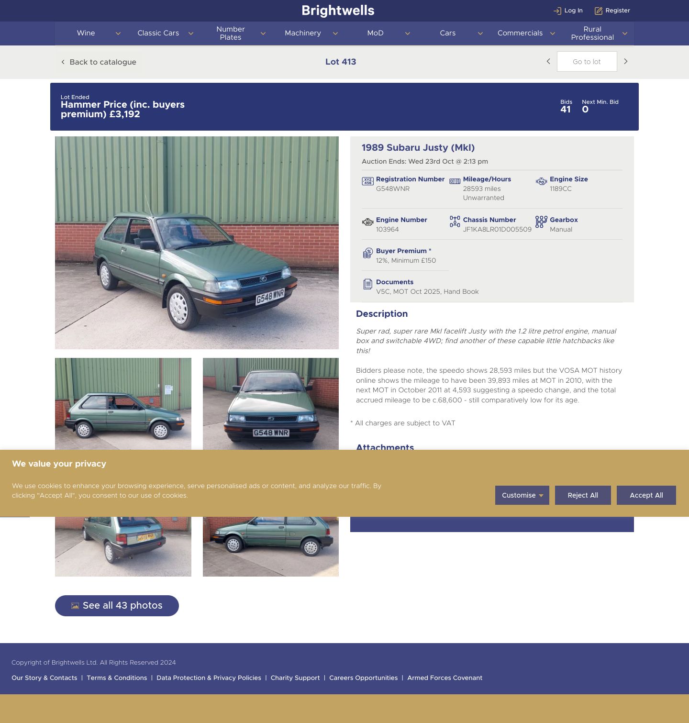The image size is (689, 723).
Task: Click the Go to lot input field
Action: [x=587, y=62]
